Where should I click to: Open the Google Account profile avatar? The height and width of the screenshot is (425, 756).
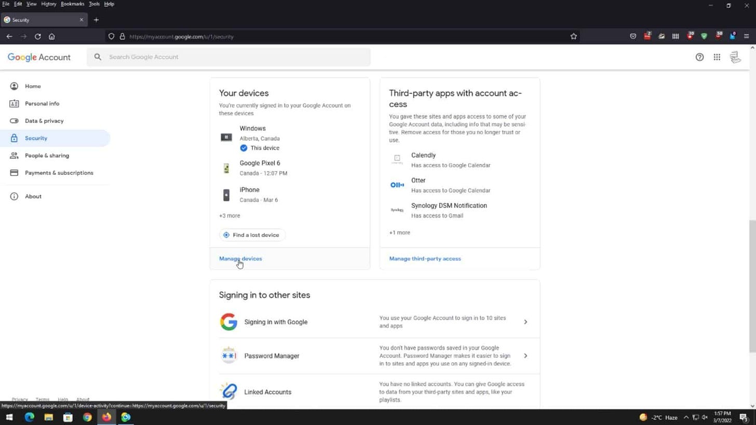[x=735, y=57]
